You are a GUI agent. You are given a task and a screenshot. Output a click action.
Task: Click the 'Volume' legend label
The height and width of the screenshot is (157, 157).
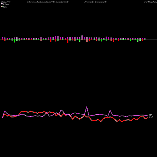6,4
